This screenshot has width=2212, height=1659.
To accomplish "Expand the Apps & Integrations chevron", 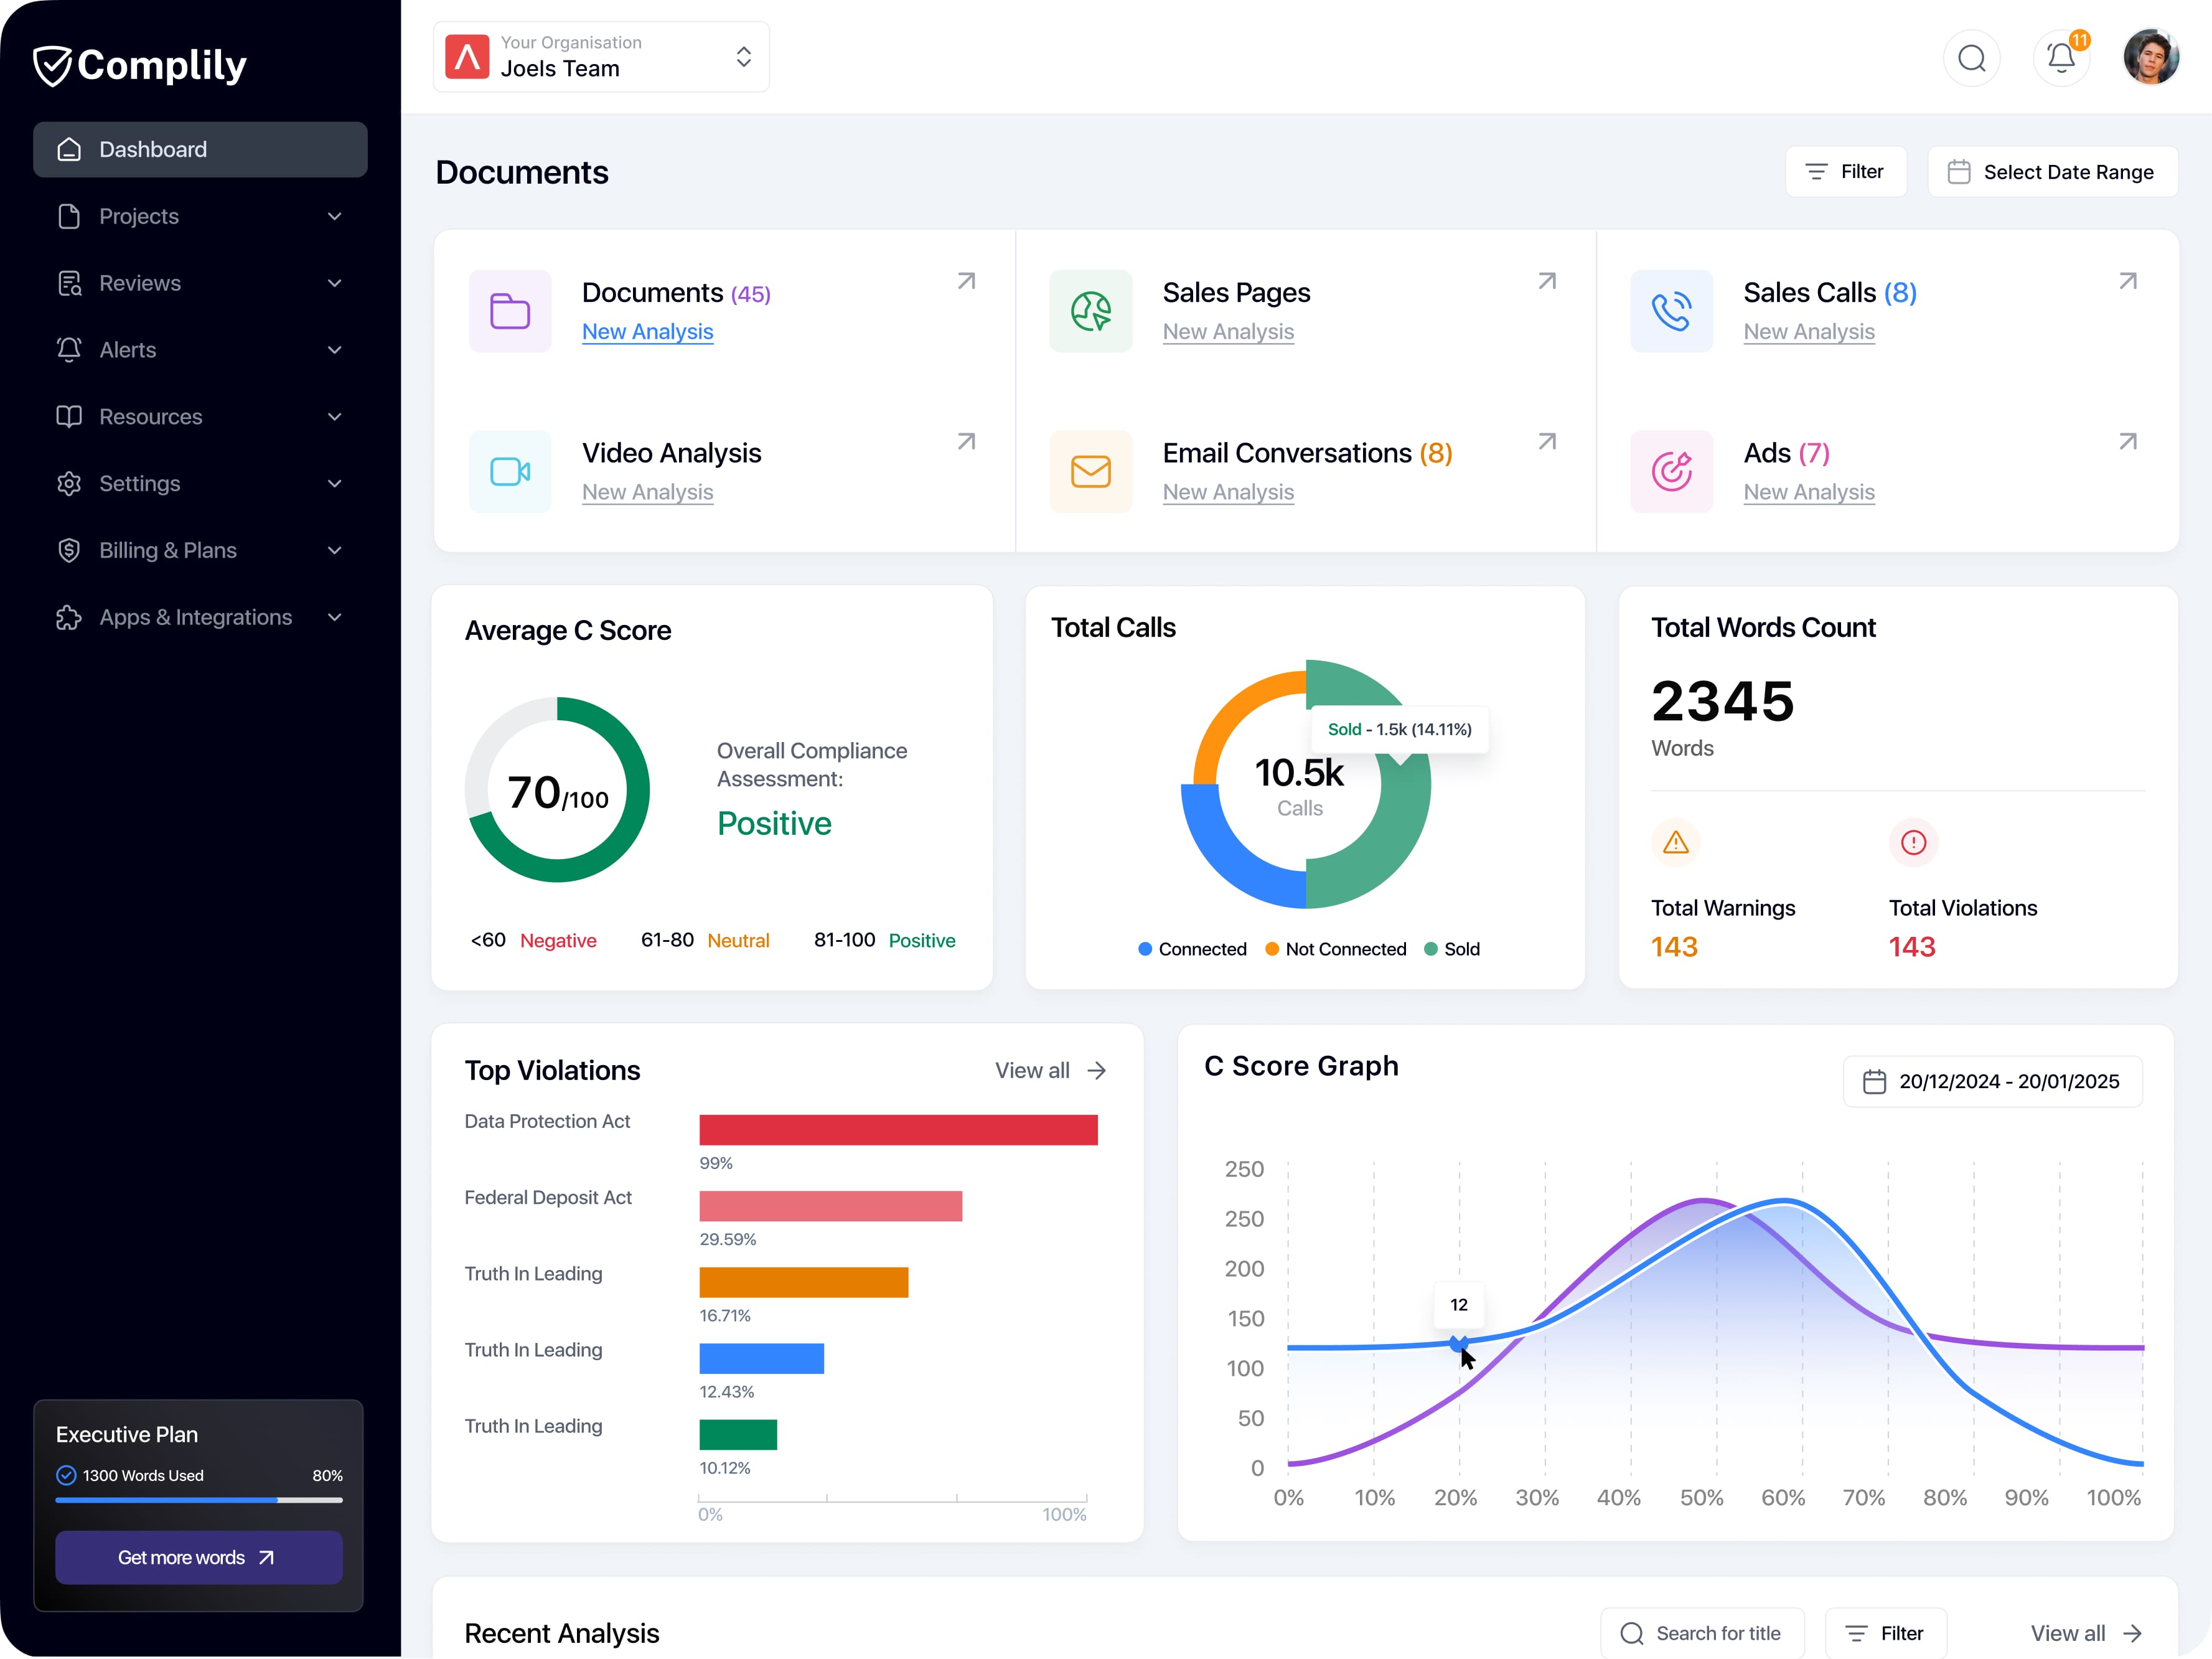I will point(334,617).
